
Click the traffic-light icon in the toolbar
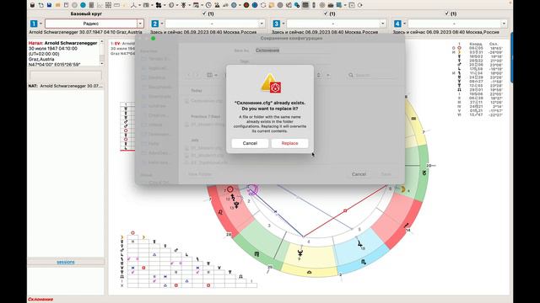tap(314, 5)
